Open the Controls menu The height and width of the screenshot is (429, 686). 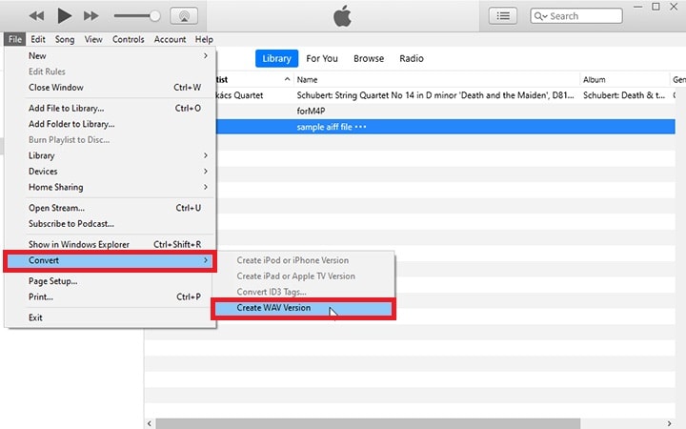click(x=129, y=39)
